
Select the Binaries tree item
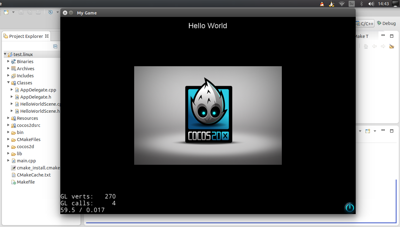click(x=25, y=62)
